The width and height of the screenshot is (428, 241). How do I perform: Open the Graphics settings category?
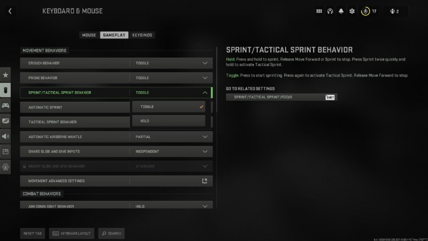point(6,121)
